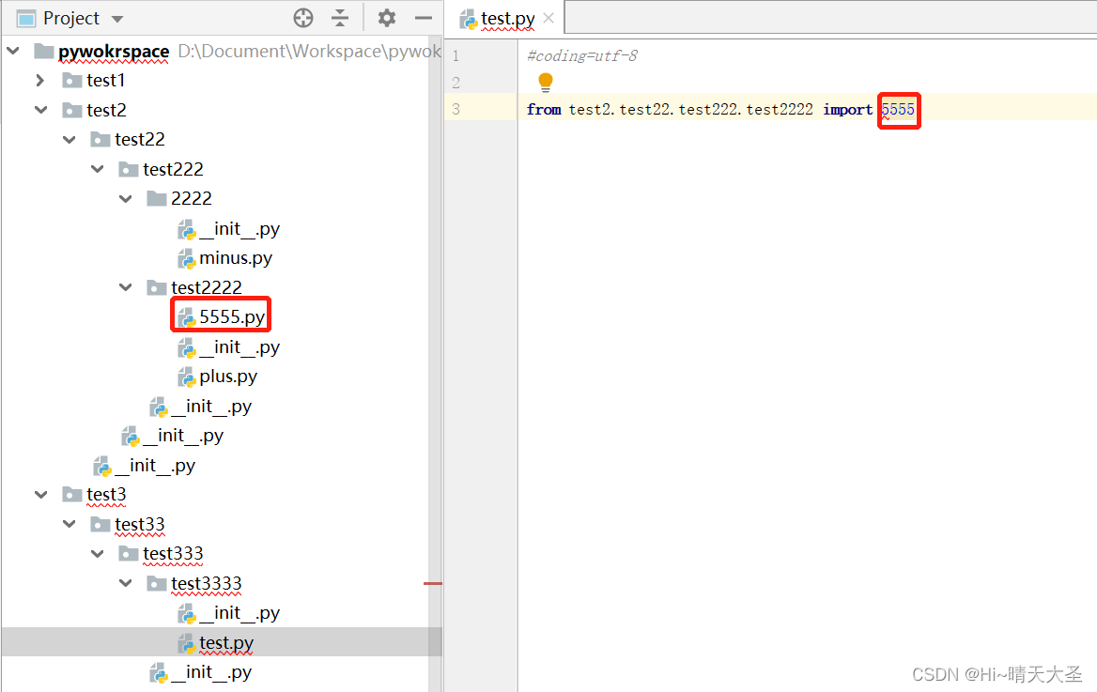Viewport: 1097px width, 692px height.
Task: Switch to the test.py editor tab
Action: [507, 19]
